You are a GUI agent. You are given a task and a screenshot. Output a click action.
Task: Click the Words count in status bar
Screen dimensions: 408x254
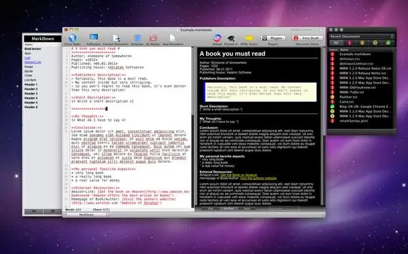[x=73, y=210]
